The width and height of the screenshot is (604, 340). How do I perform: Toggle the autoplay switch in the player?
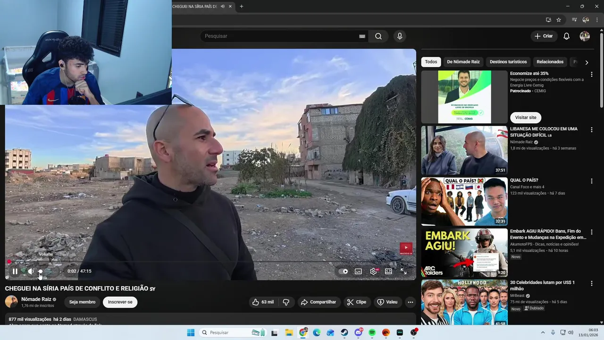point(344,272)
